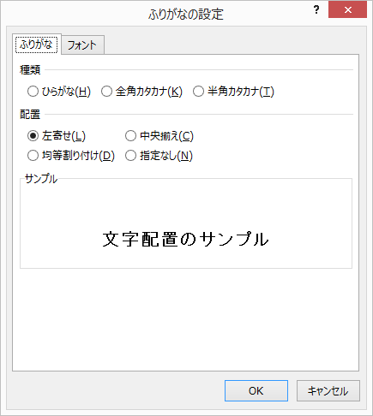Select the ふりがな tab
This screenshot has width=373, height=416.
36,45
